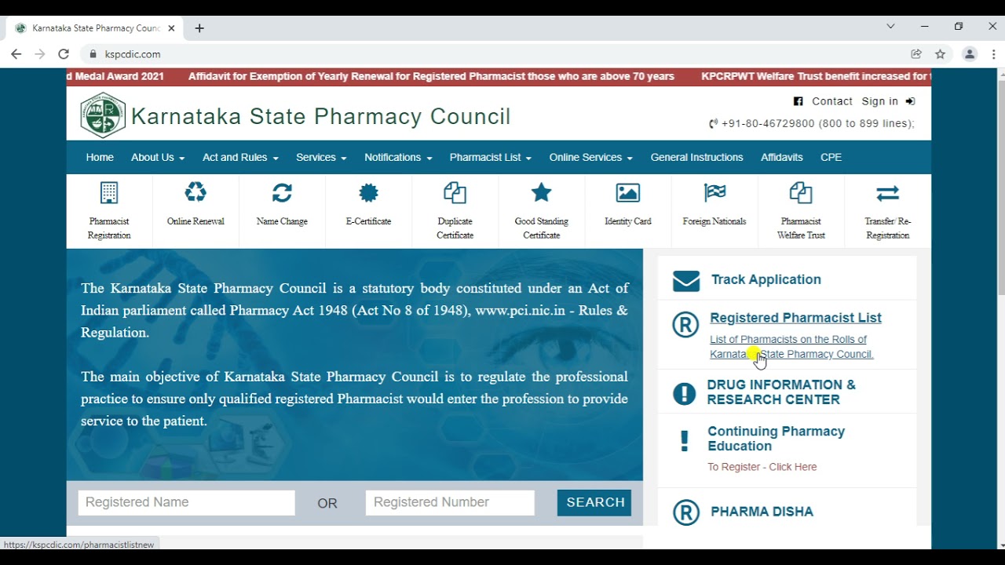Reload the page with the refresh button
The image size is (1005, 565).
click(x=64, y=54)
